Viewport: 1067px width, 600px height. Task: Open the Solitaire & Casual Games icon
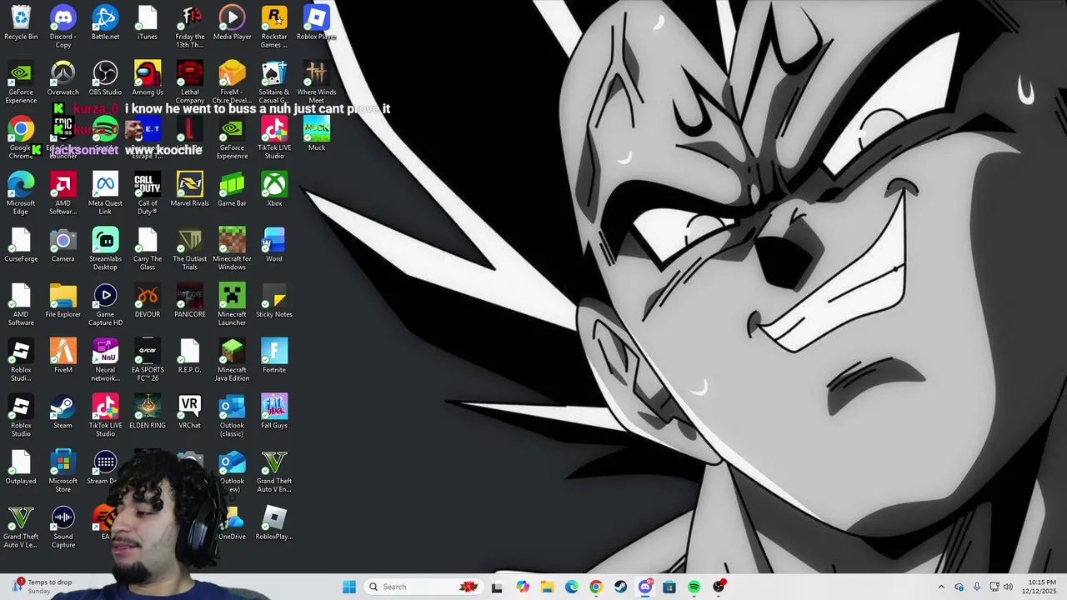(x=274, y=82)
